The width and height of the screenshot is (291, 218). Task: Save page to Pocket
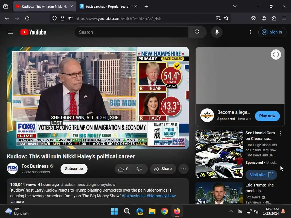click(253, 18)
